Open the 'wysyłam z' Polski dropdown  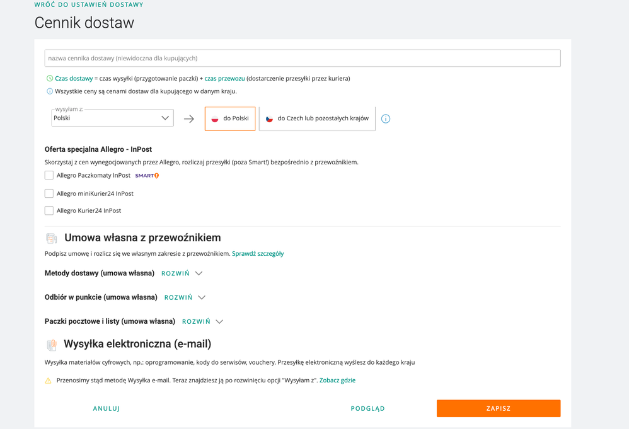tap(112, 118)
